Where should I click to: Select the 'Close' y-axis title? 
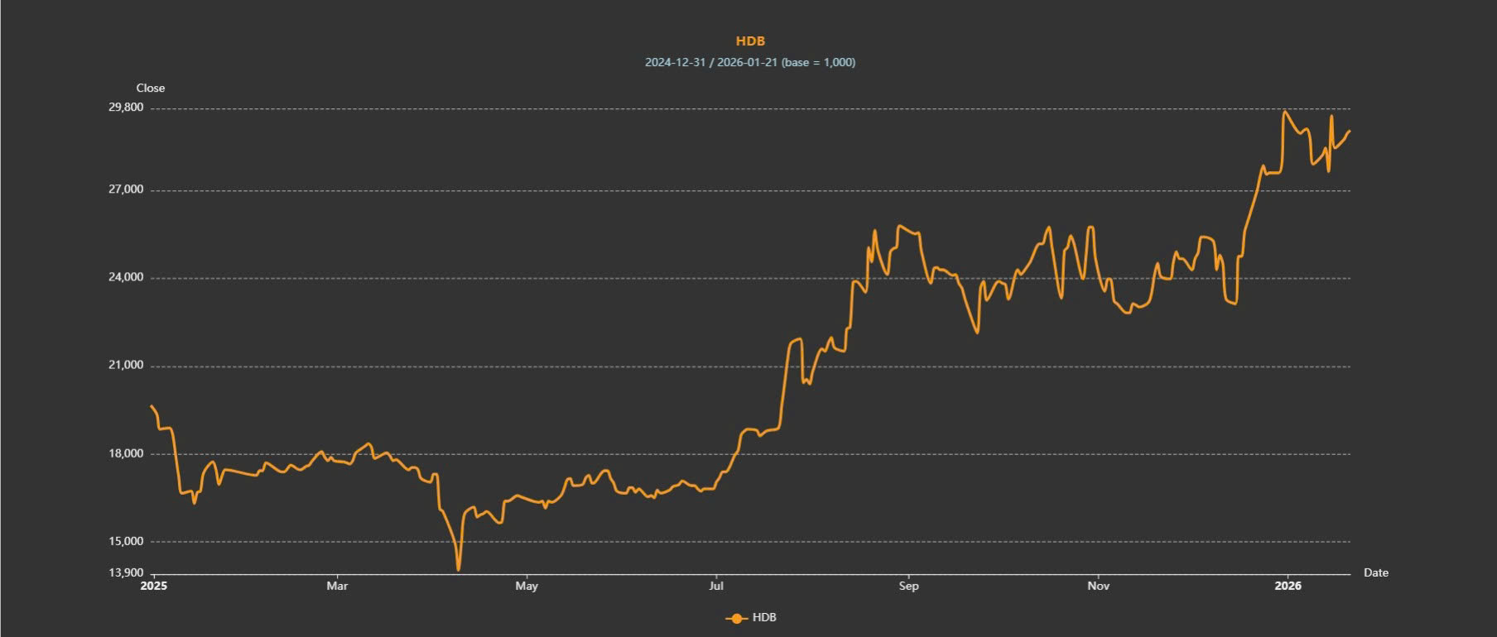[x=151, y=89]
